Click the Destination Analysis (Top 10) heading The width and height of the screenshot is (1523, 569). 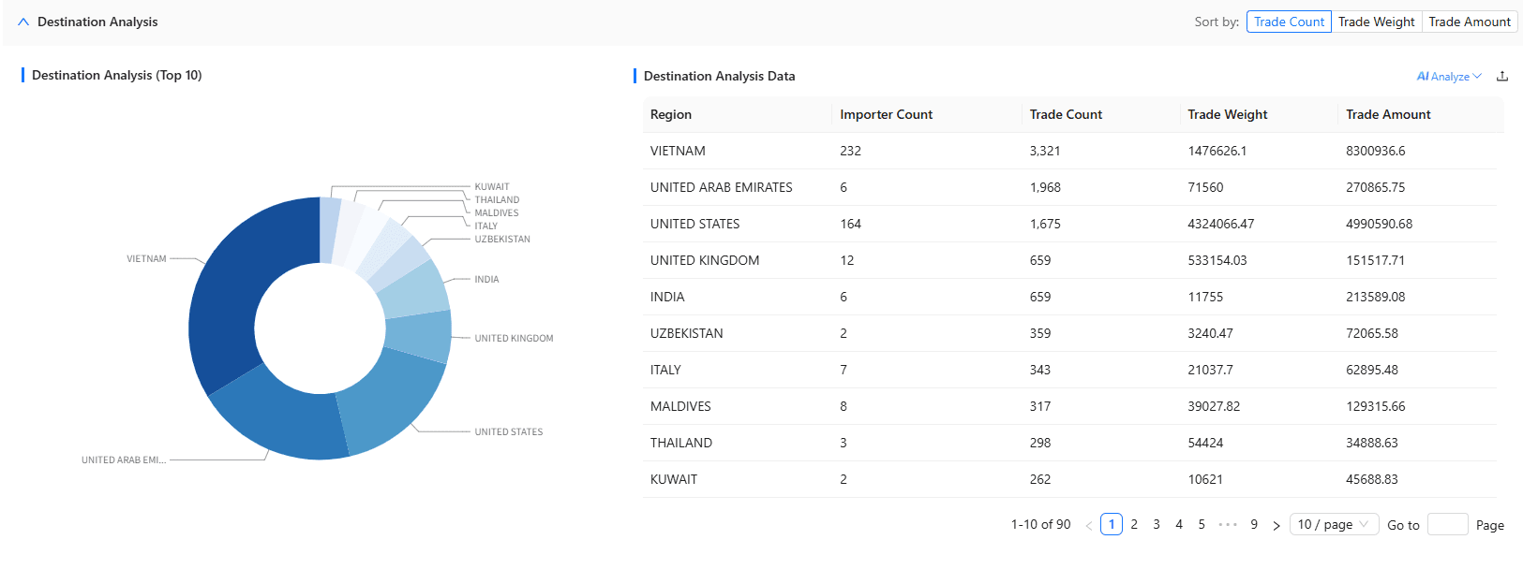point(116,75)
